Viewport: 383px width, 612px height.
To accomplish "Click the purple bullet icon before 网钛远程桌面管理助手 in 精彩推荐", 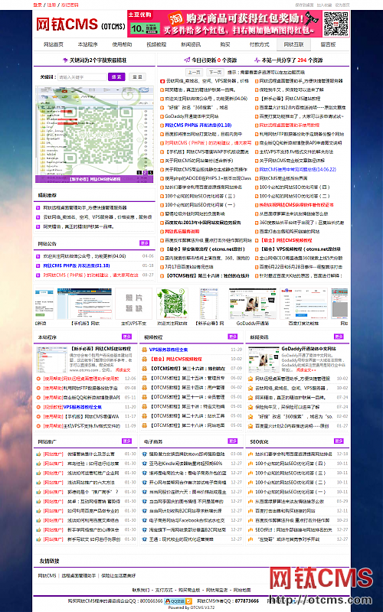I will click(38, 208).
